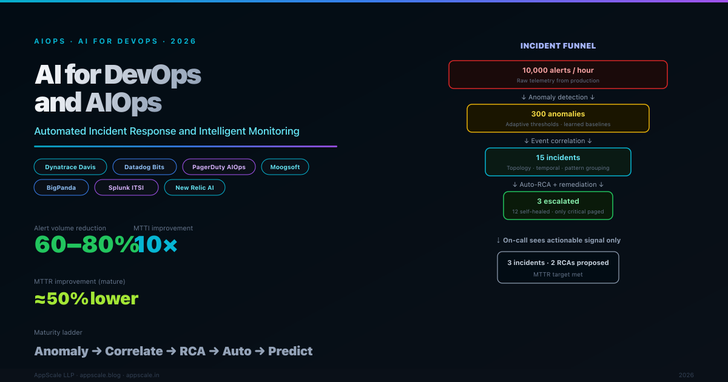Click Predict in the maturity ladder

point(290,351)
